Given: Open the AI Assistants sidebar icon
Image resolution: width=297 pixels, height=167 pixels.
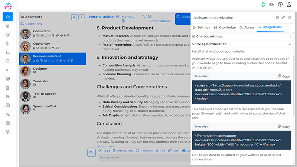Looking at the screenshot, I should coord(8,17).
